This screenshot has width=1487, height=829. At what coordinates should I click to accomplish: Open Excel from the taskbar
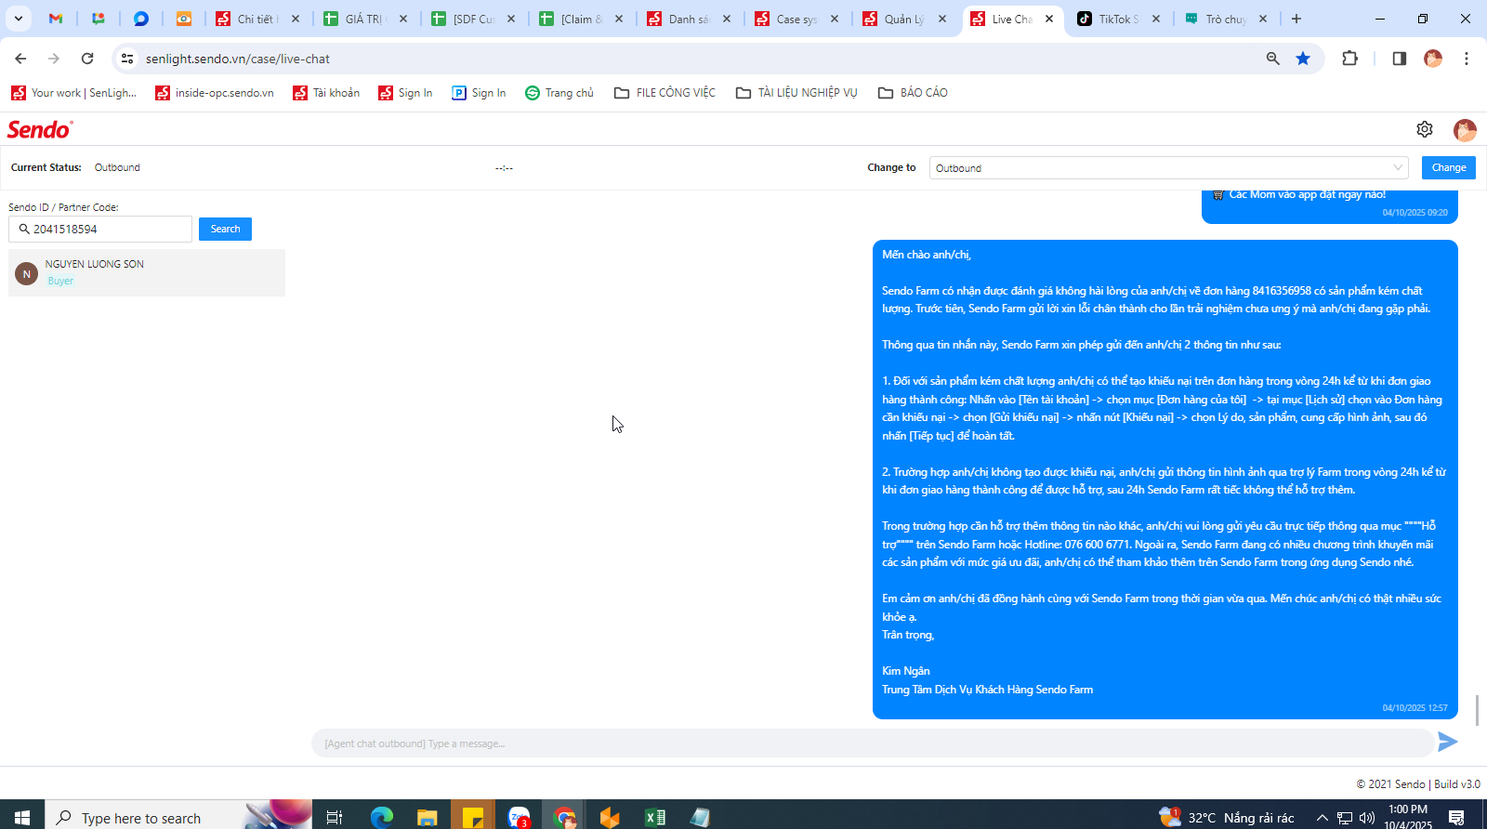tap(655, 817)
